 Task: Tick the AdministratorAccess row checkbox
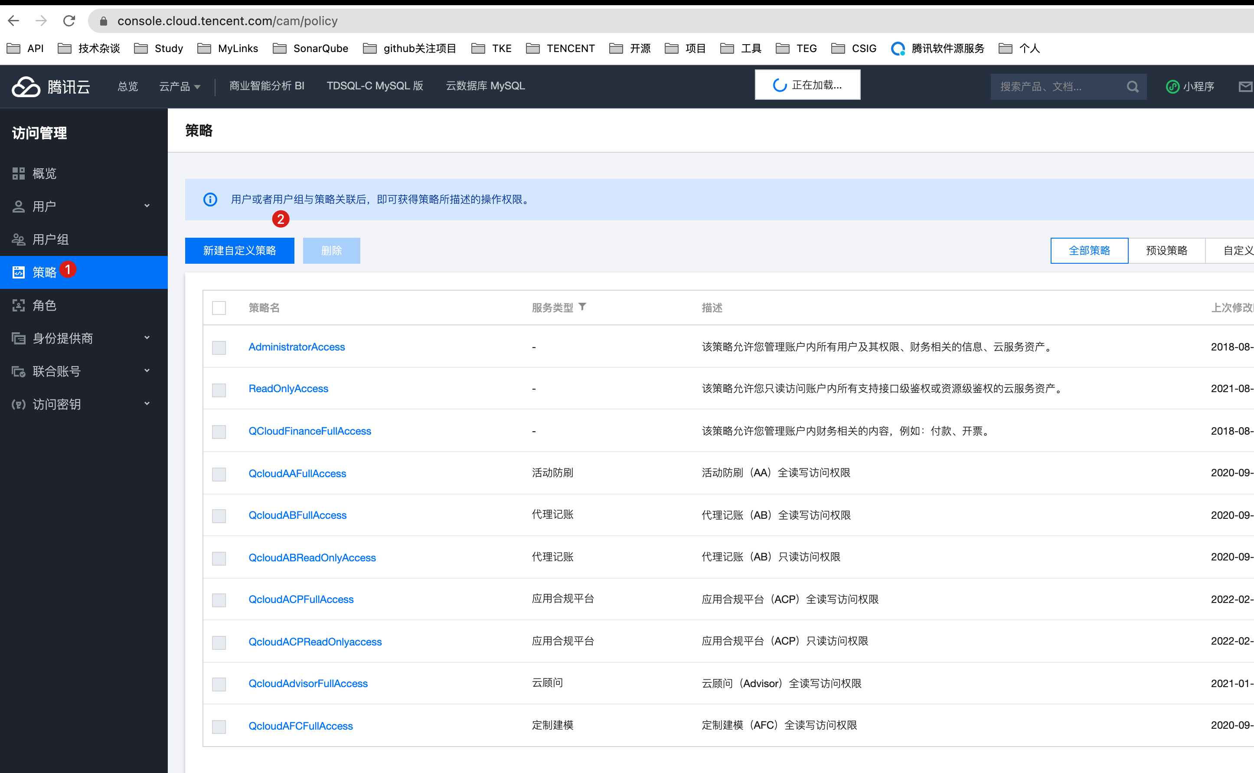click(x=219, y=347)
